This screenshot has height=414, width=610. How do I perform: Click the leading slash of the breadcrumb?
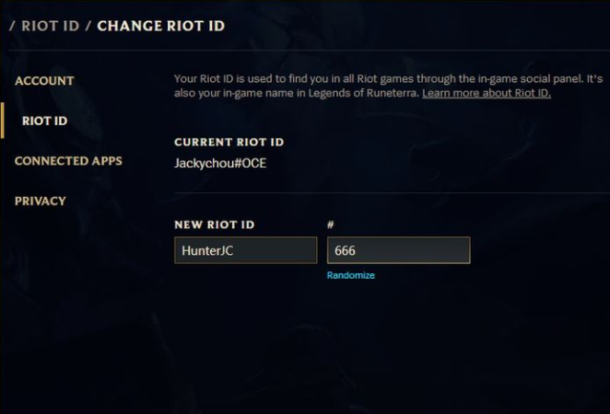pos(12,26)
